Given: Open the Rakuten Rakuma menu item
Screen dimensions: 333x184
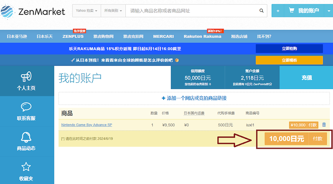Looking at the screenshot, I should click(x=202, y=37).
